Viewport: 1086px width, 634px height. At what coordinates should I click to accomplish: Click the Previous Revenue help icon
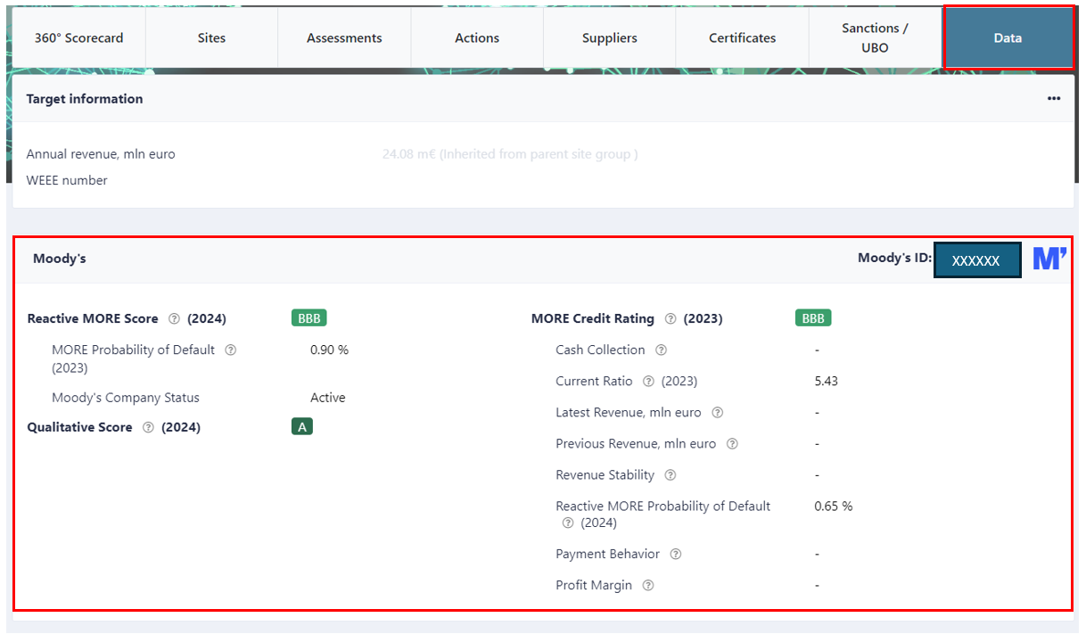(x=732, y=443)
